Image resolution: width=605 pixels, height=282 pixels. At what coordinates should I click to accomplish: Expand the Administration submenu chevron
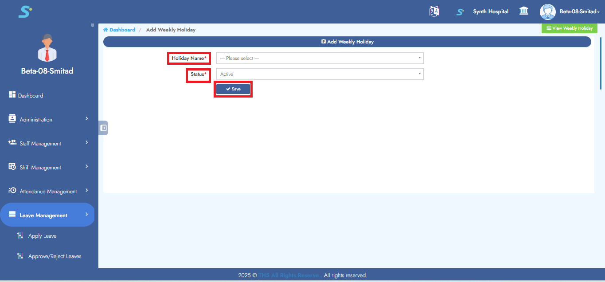(x=87, y=119)
